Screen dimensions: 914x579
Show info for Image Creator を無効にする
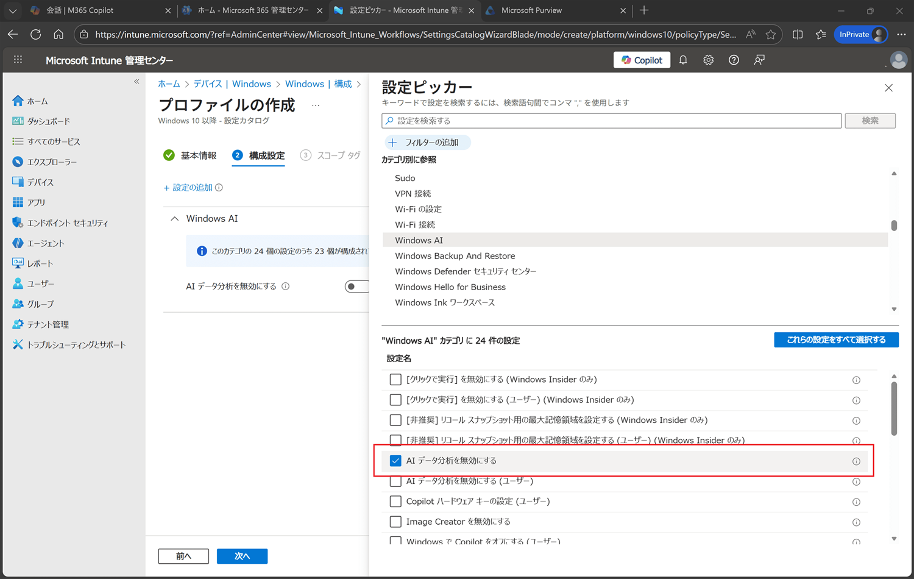856,522
